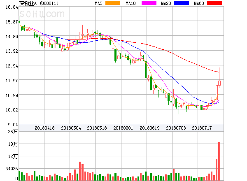Click the 12.94 price axis label
Viewport: 247px width, 181px height.
(x=12, y=66)
